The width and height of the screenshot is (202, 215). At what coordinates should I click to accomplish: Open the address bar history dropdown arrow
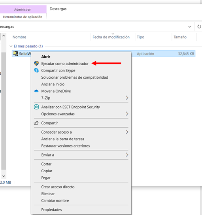(x=190, y=26)
